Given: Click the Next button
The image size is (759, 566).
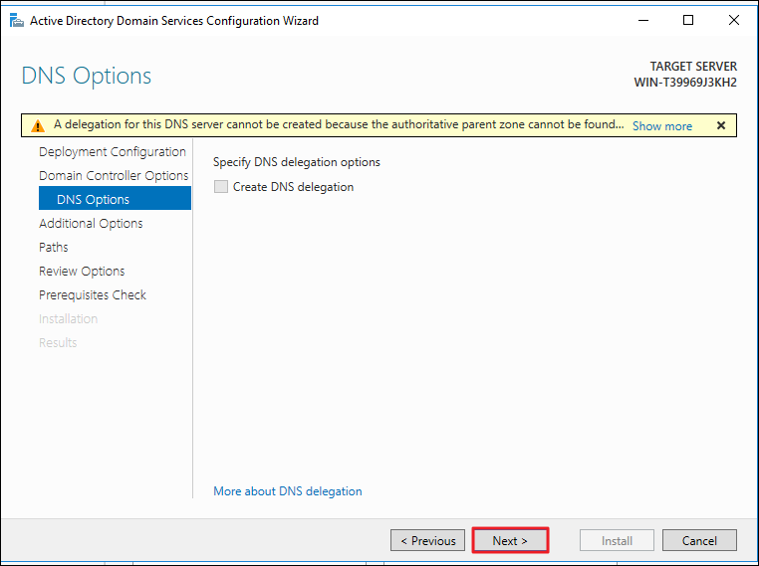Looking at the screenshot, I should click(x=510, y=540).
